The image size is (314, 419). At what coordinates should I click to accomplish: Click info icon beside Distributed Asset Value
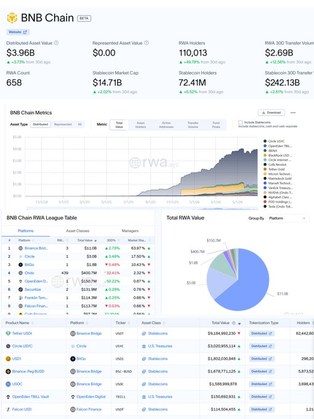(56, 43)
